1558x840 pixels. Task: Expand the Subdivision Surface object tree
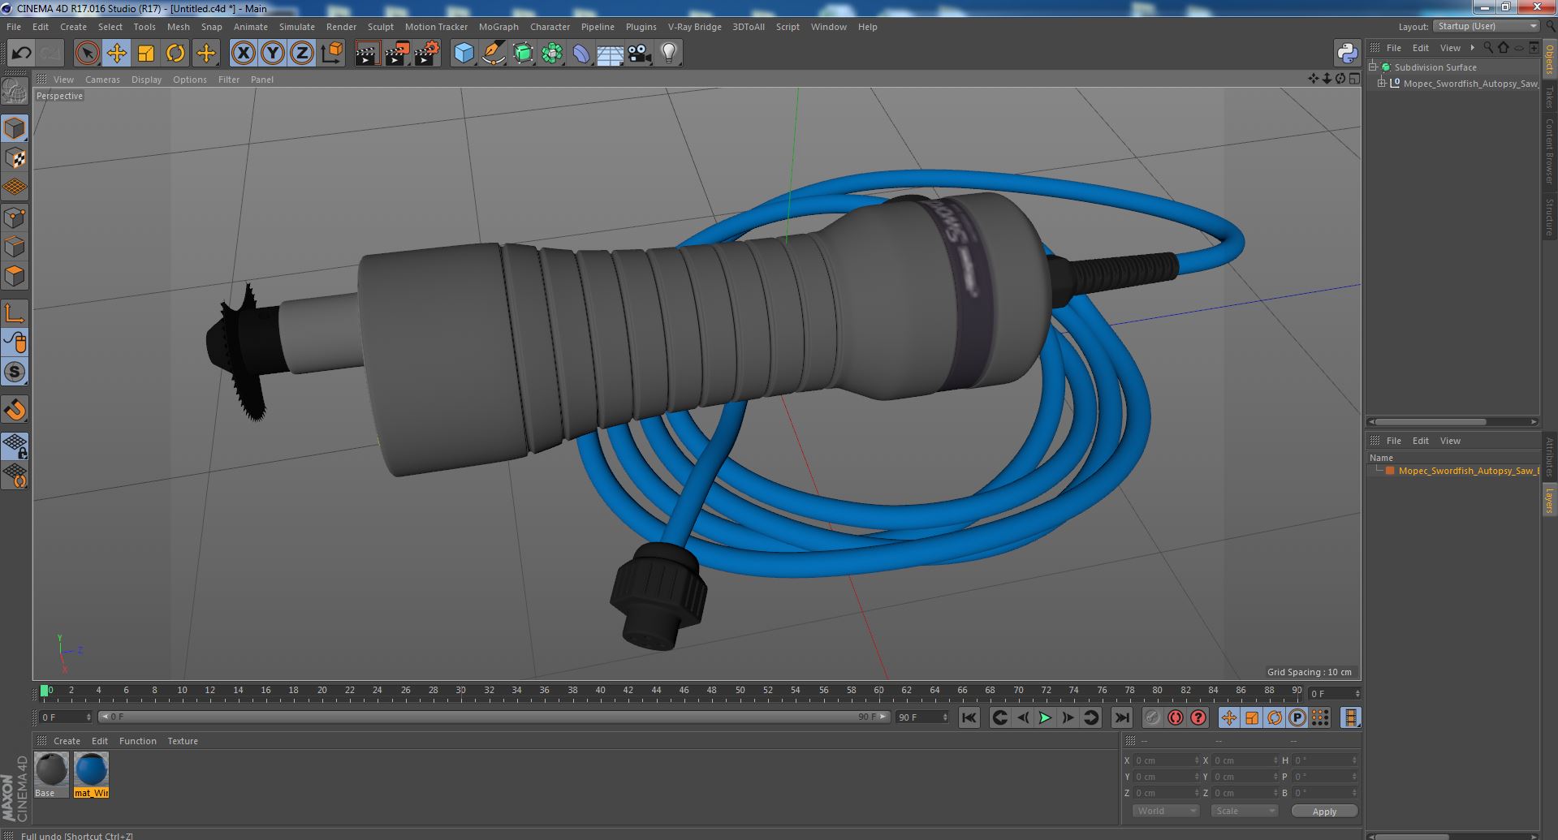[x=1373, y=67]
